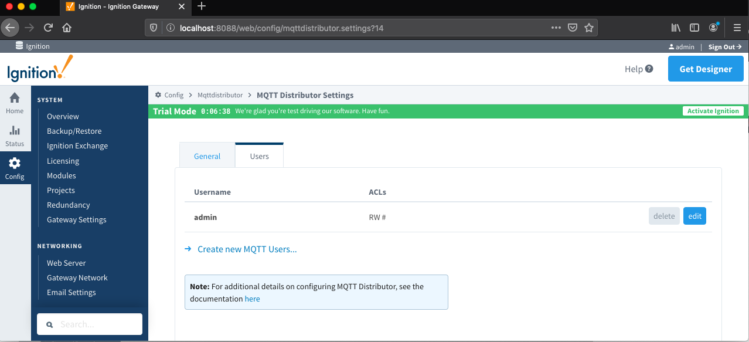Click the browser forward arrow
The height and width of the screenshot is (342, 749).
point(29,28)
